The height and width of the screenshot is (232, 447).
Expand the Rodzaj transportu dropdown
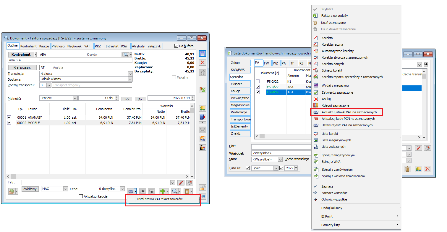pos(49,85)
